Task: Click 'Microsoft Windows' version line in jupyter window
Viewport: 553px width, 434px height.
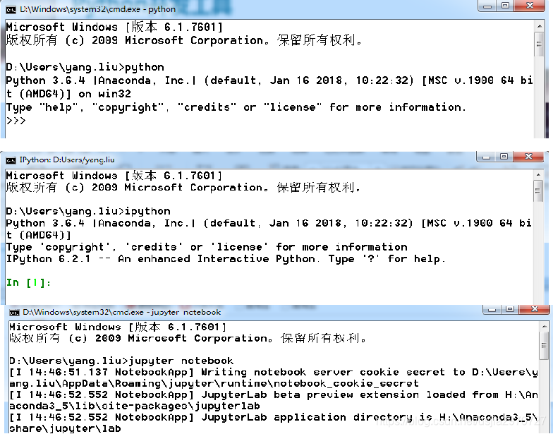Action: tap(117, 327)
